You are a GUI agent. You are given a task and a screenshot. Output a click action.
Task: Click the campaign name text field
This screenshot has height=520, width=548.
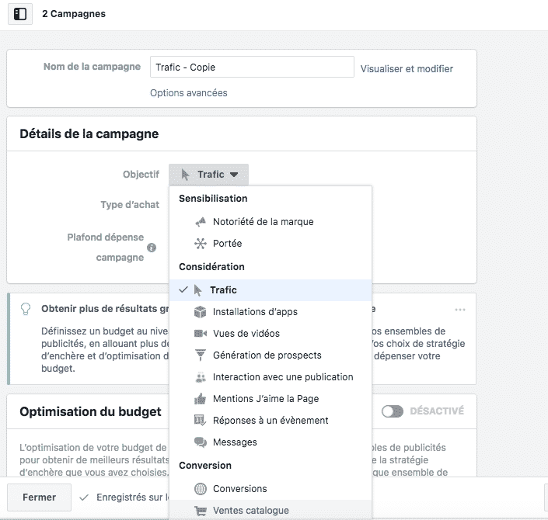pos(251,68)
